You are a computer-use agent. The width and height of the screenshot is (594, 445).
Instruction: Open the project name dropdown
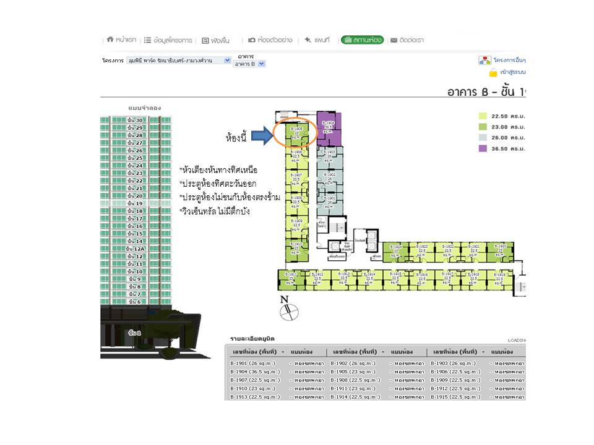[227, 60]
